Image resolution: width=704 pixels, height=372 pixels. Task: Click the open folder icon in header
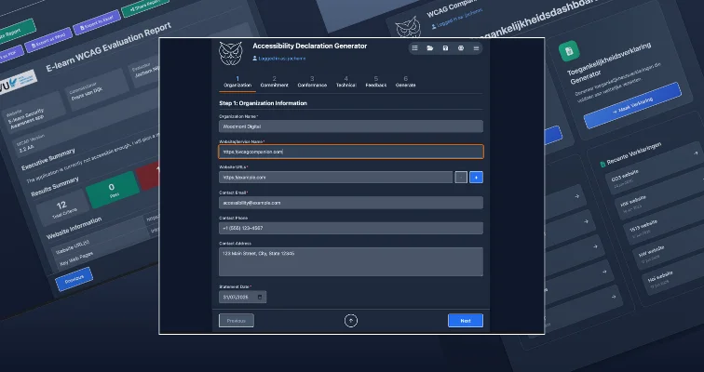pos(430,47)
